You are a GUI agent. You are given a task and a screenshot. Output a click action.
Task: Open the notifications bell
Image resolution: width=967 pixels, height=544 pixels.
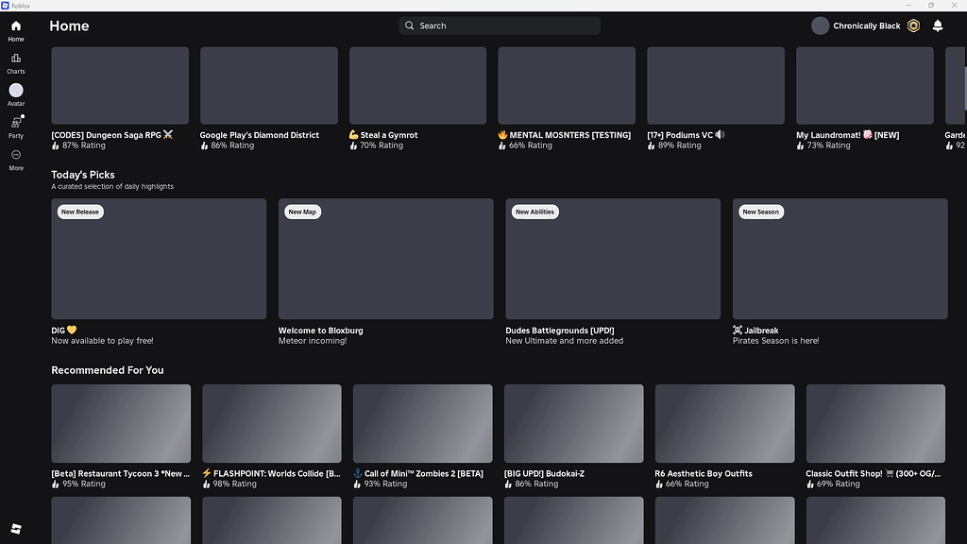tap(938, 25)
